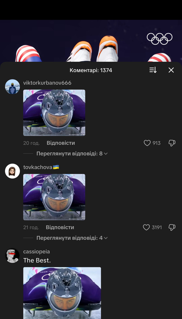Screen dimensions: 182x319
Task: Reply to viktorkurbanov666's comment via Відповісти
Action: [61, 143]
